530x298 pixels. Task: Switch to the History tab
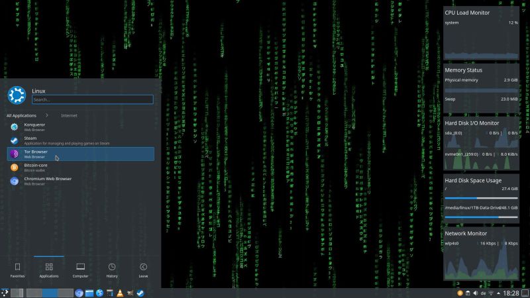[x=112, y=270]
